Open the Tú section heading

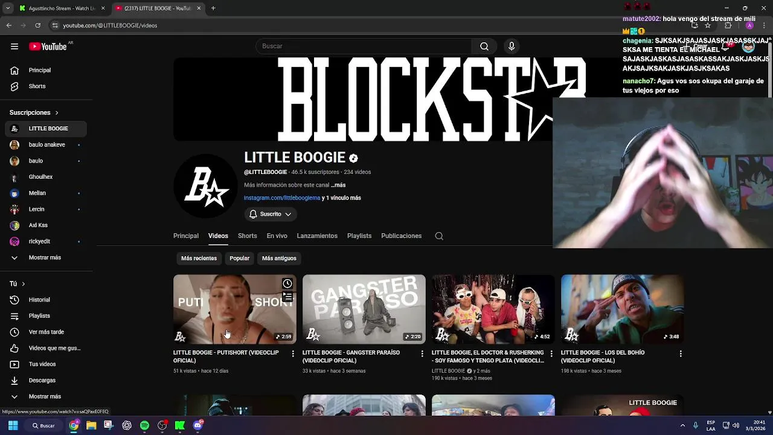[17, 284]
